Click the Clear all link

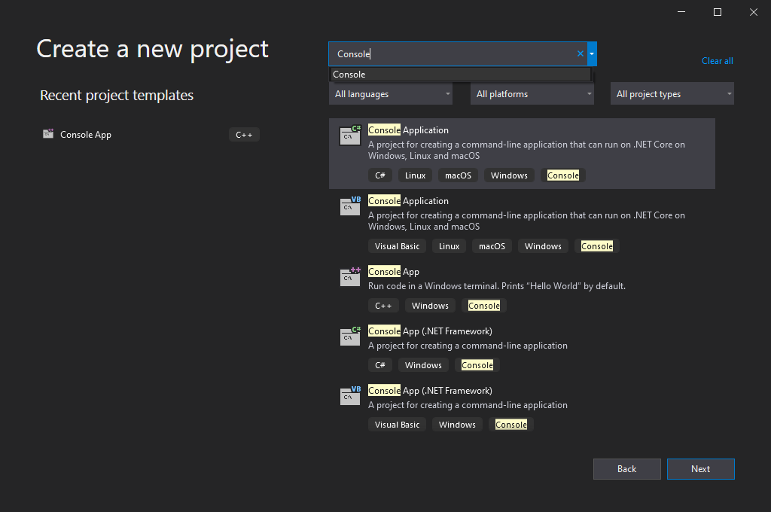pos(717,61)
